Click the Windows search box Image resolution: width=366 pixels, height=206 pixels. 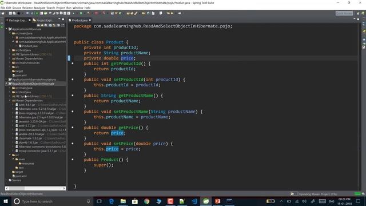pyautogui.click(x=53, y=201)
